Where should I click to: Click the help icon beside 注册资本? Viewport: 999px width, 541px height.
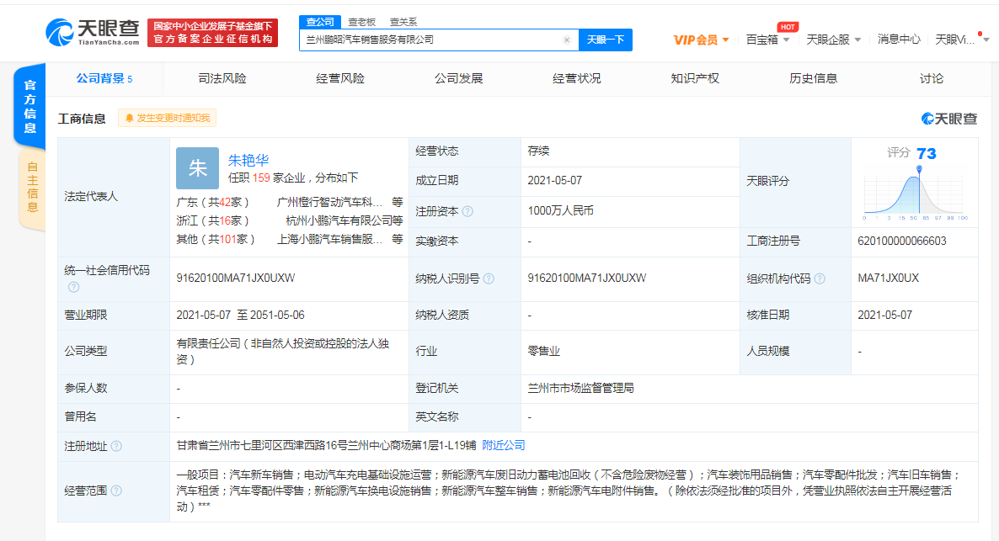point(469,211)
